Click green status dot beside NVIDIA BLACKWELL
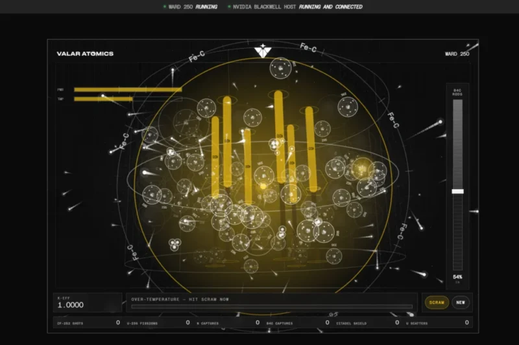Screen dimensions: 519x345 [229, 6]
